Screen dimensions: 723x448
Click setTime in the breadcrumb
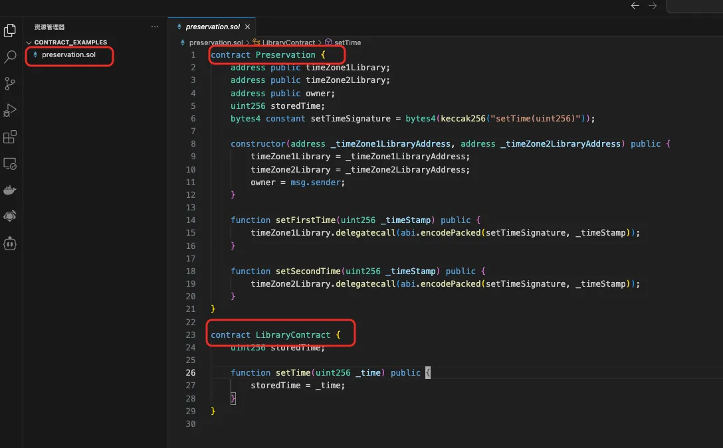point(348,42)
